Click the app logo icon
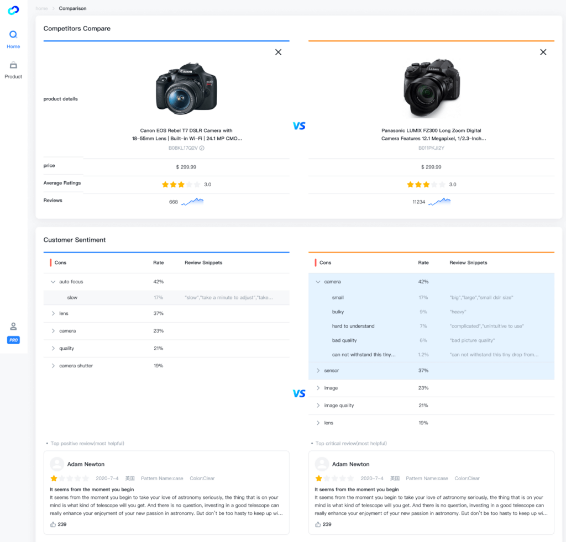The width and height of the screenshot is (566, 542). (13, 10)
